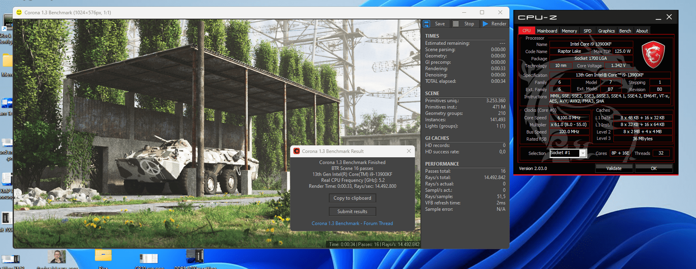Click the Rendering time '0:00:33' value
Screen dimensions: 696x269
point(498,69)
